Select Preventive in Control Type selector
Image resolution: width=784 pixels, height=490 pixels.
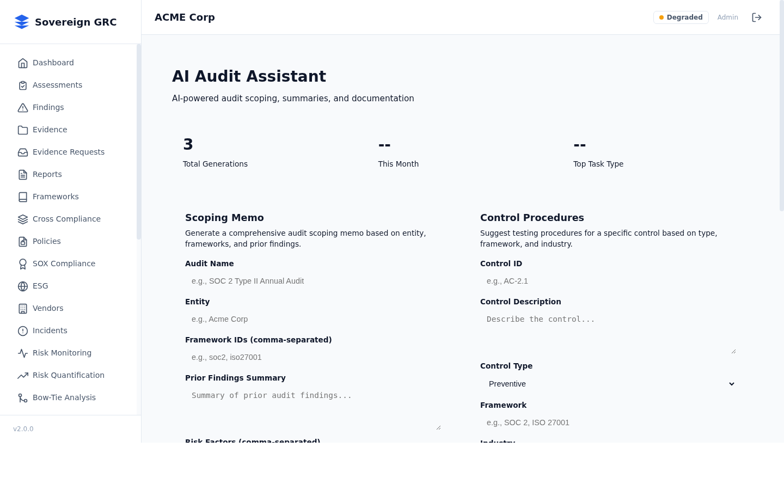(608, 384)
